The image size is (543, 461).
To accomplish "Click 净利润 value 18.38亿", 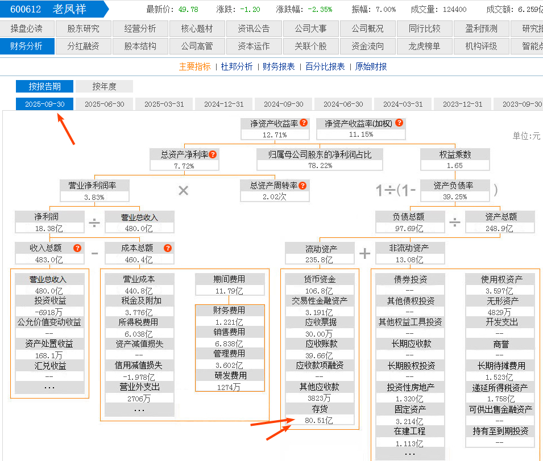I will click(x=49, y=229).
